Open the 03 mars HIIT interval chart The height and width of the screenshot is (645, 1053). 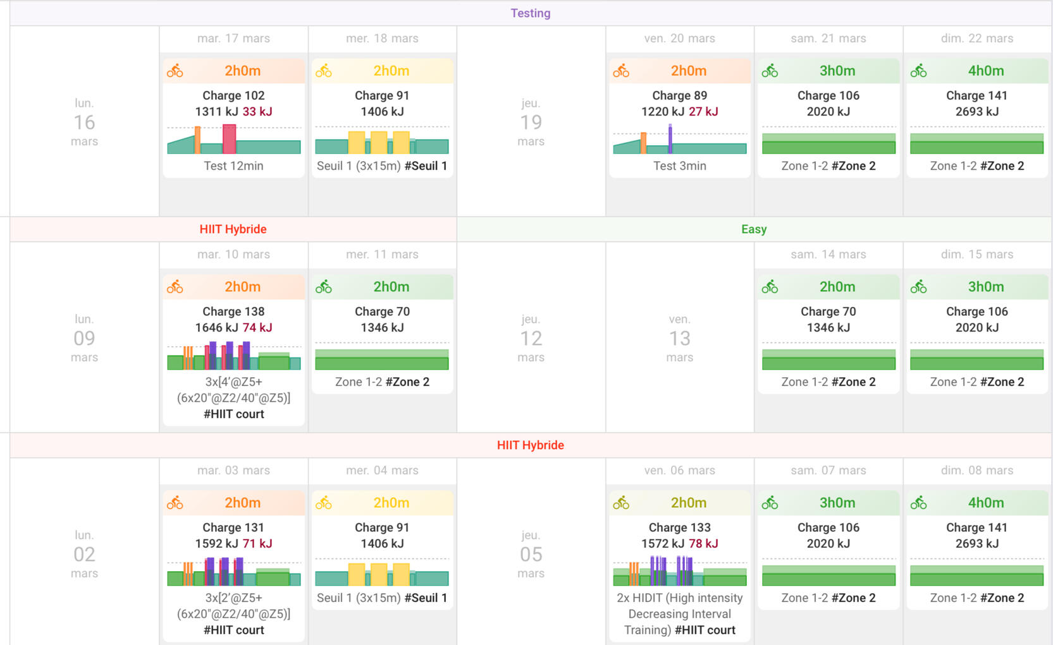pos(234,572)
